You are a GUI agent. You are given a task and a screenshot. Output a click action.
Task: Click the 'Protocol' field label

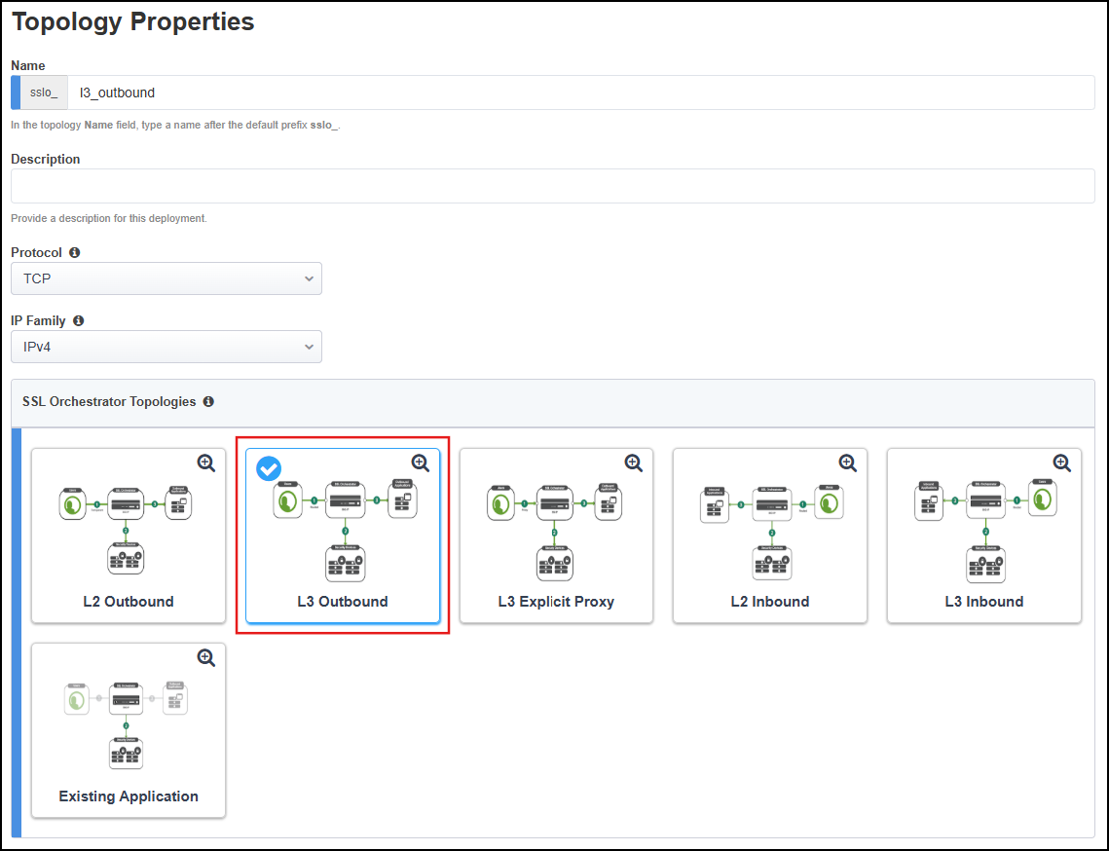[36, 252]
